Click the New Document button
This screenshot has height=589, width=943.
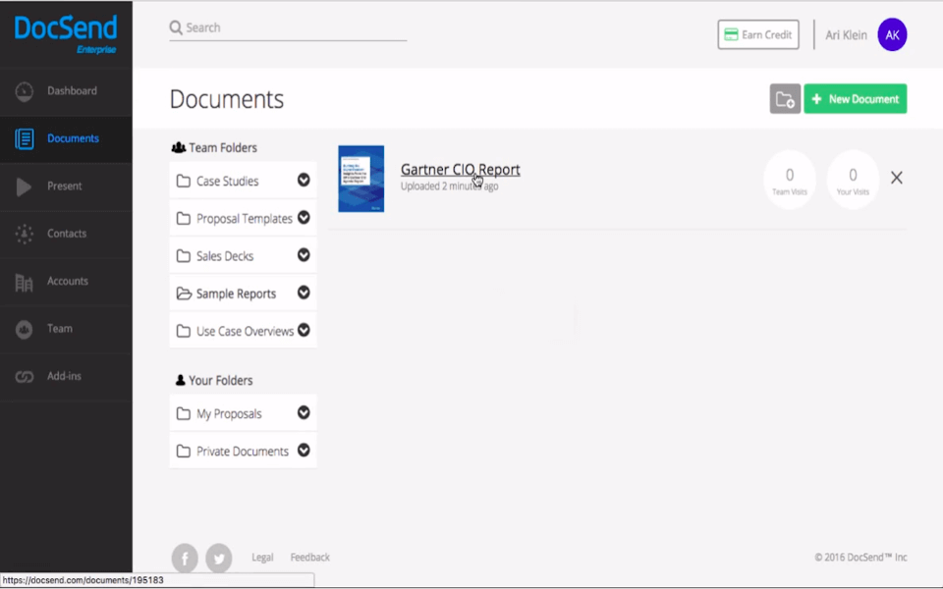(856, 99)
